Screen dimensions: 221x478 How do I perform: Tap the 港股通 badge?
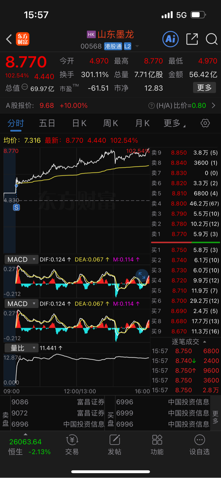click(x=113, y=46)
